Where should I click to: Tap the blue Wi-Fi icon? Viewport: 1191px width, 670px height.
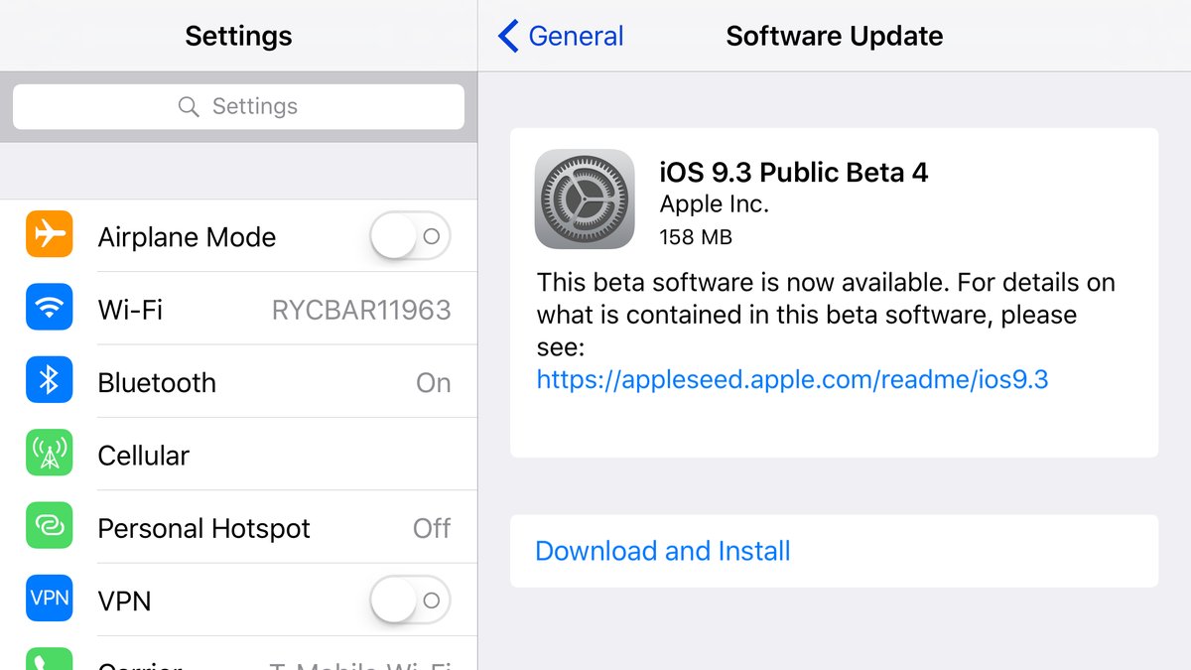click(49, 309)
